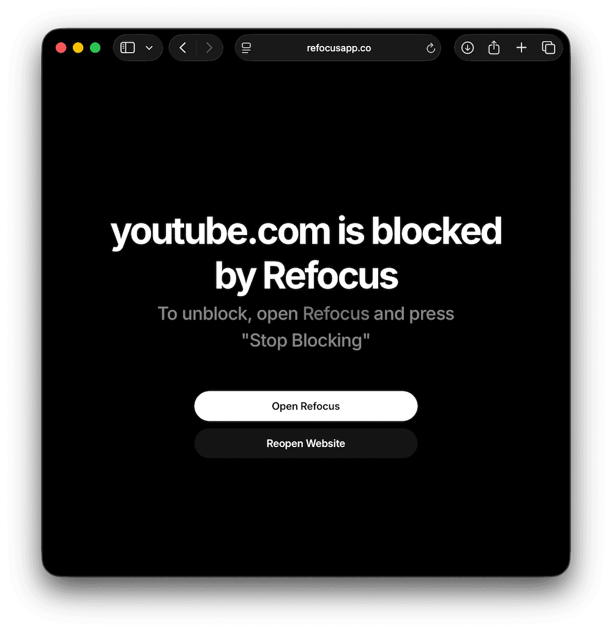
Task: Open the Share menu
Action: [494, 48]
